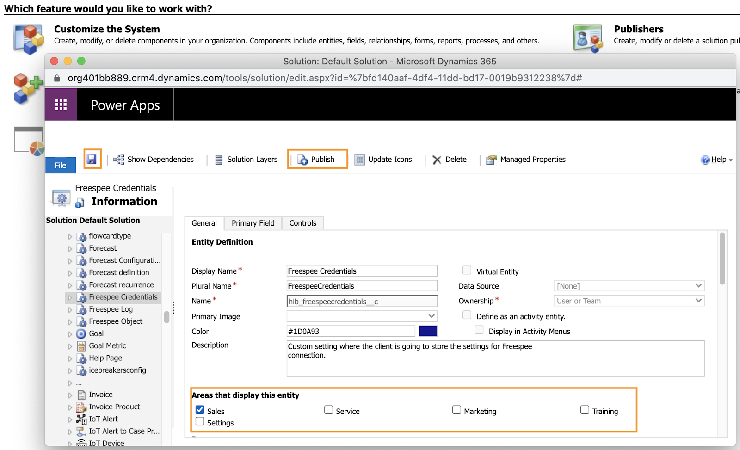Viewport: 740px width, 450px height.
Task: Click the Power Apps title link
Action: (x=125, y=105)
